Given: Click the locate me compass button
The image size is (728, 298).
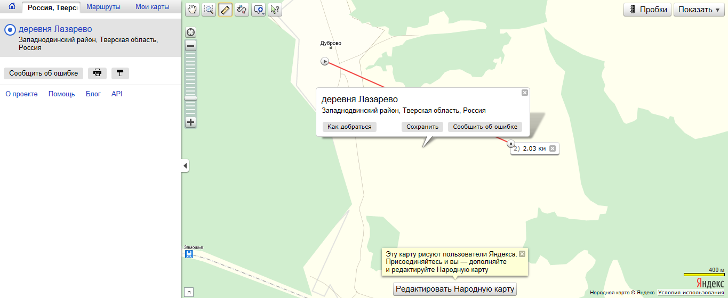Looking at the screenshot, I should tap(191, 32).
